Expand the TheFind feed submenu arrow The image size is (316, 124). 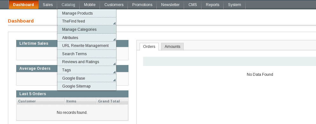[x=114, y=23]
